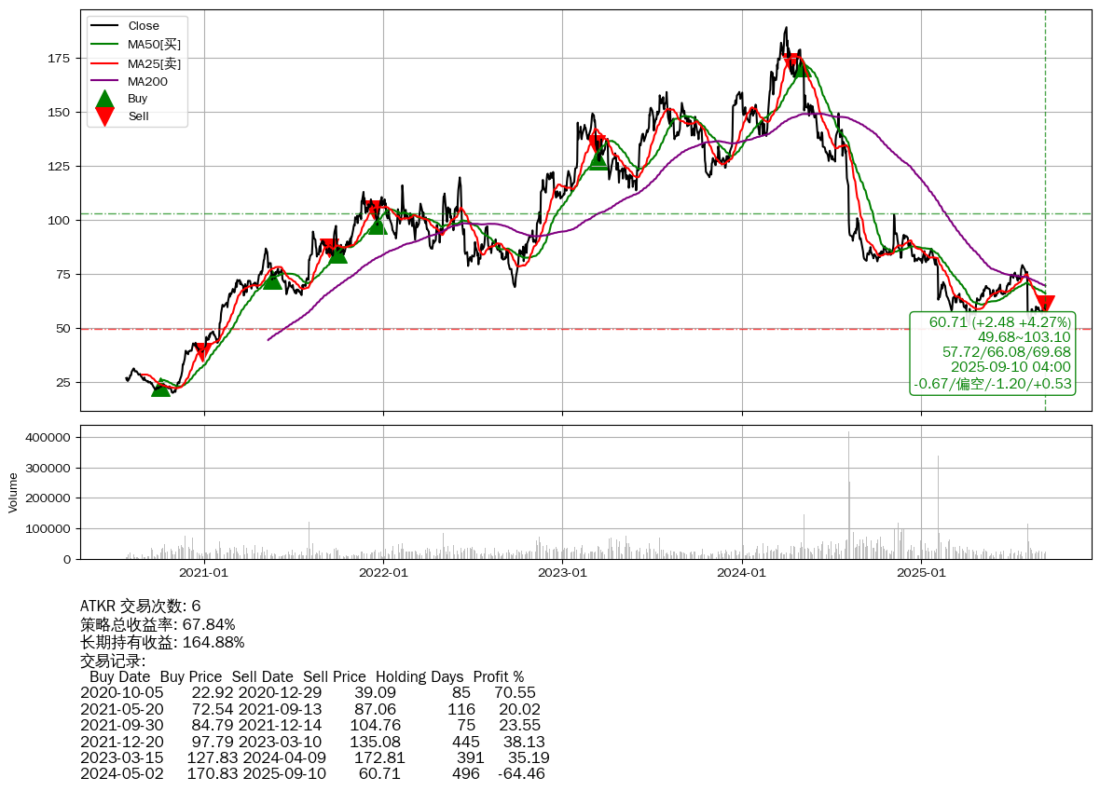The width and height of the screenshot is (1100, 791).
Task: Click the last red sell marker in 2025
Action: 1044,304
